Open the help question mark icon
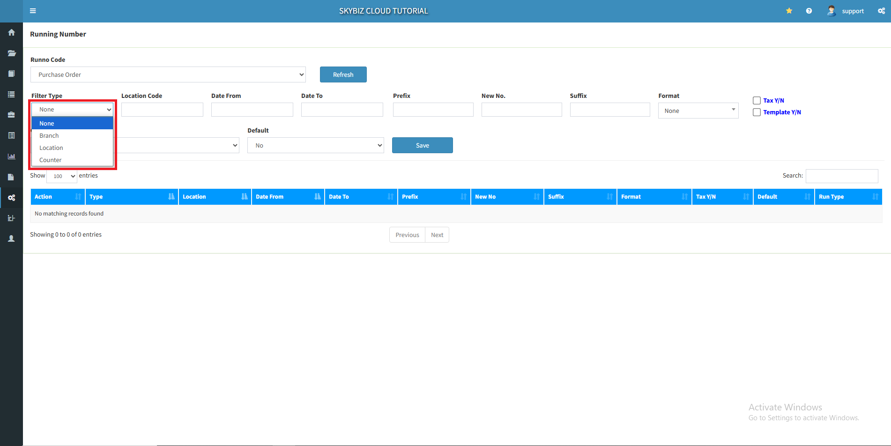The height and width of the screenshot is (446, 891). (x=809, y=11)
